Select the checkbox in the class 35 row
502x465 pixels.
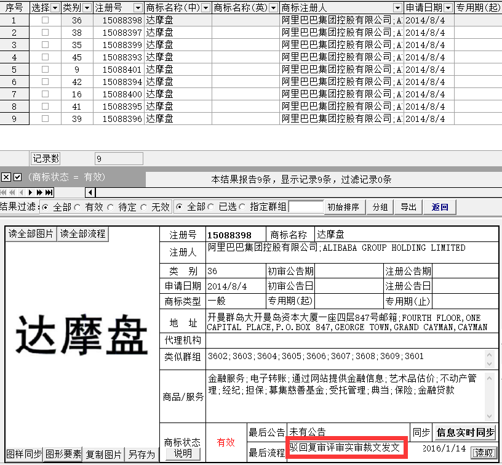click(x=45, y=44)
